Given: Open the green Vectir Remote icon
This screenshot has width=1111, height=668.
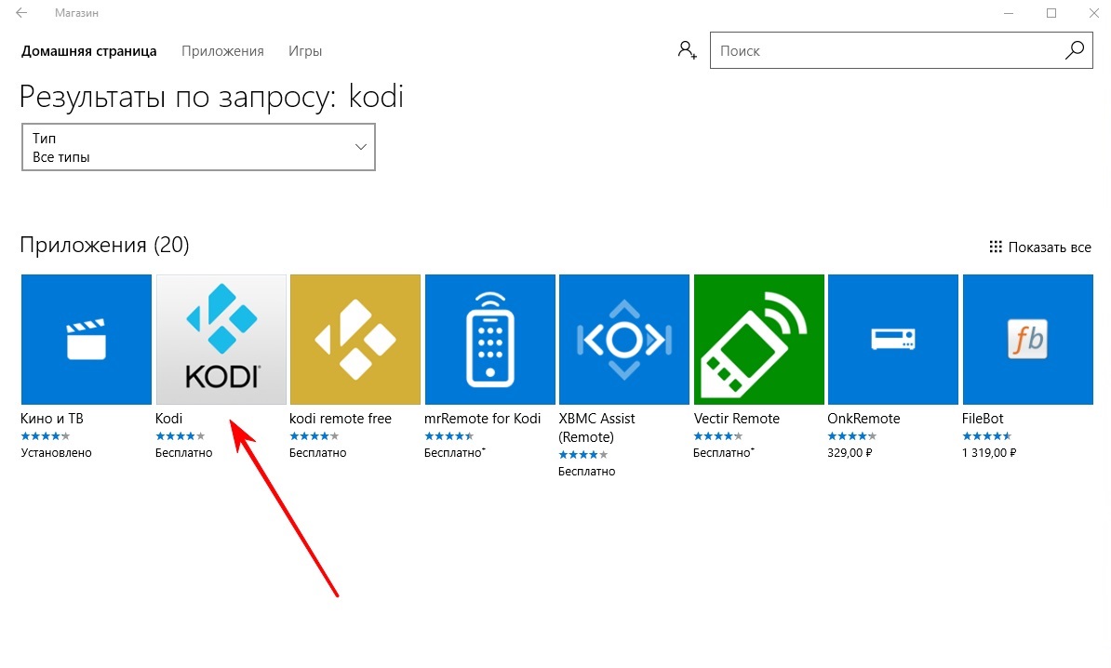Looking at the screenshot, I should tap(759, 340).
